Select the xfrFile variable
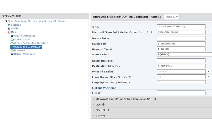The width and height of the screenshot is (212, 132). (15, 29)
